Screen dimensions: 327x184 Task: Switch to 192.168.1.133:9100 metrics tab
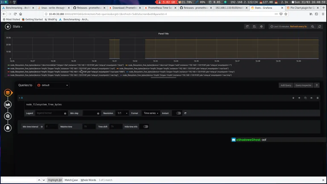(231, 8)
